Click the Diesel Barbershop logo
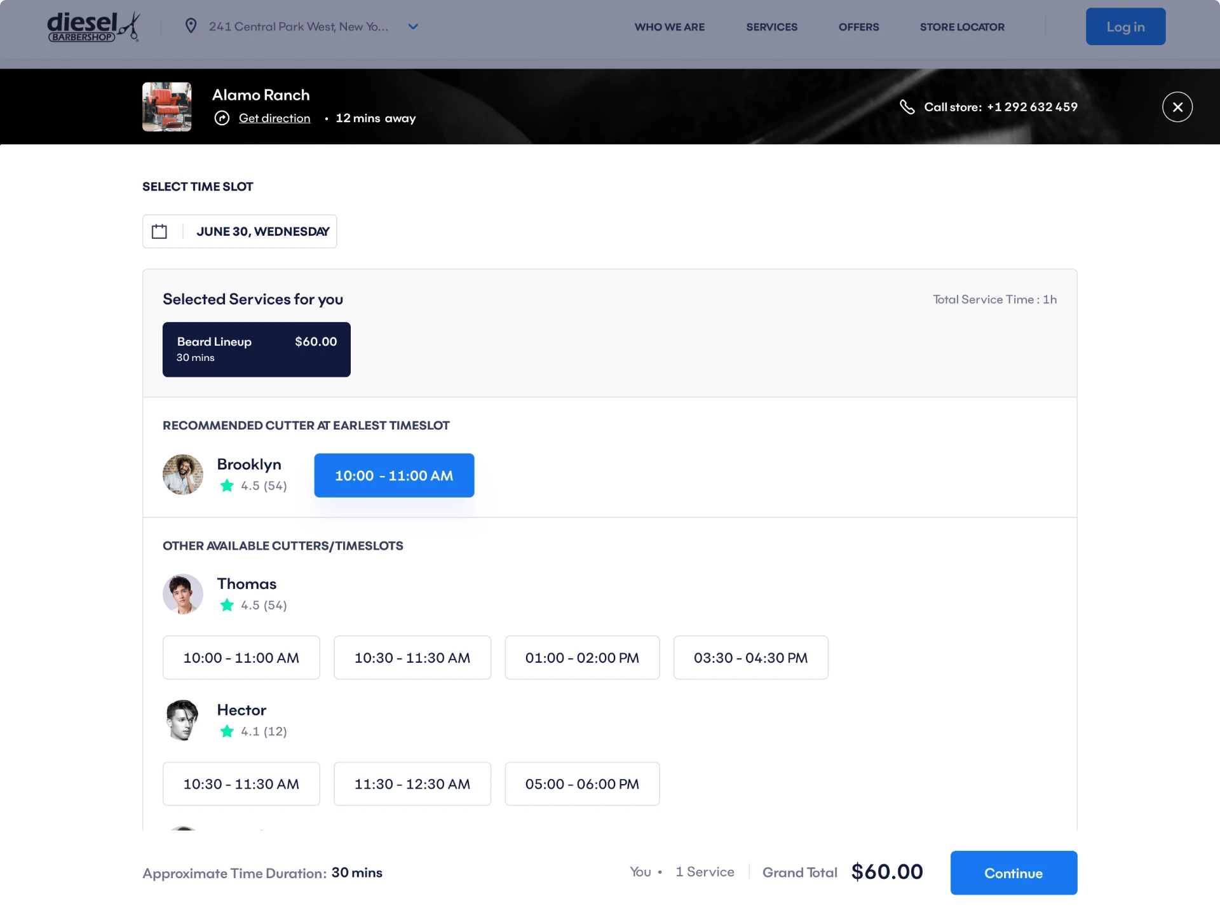1220x915 pixels. (x=93, y=27)
